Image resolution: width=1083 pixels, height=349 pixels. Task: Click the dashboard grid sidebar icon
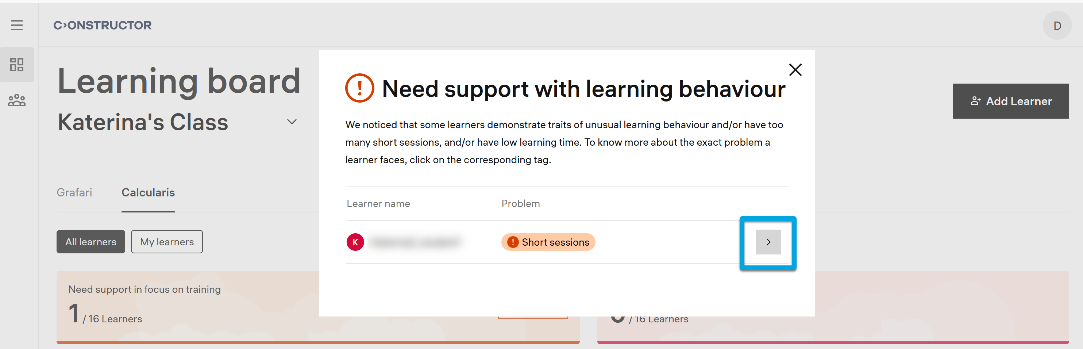(17, 65)
